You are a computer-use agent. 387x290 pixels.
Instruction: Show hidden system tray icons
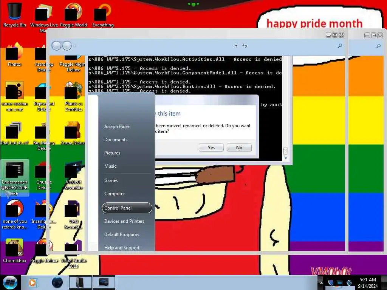coord(321,283)
